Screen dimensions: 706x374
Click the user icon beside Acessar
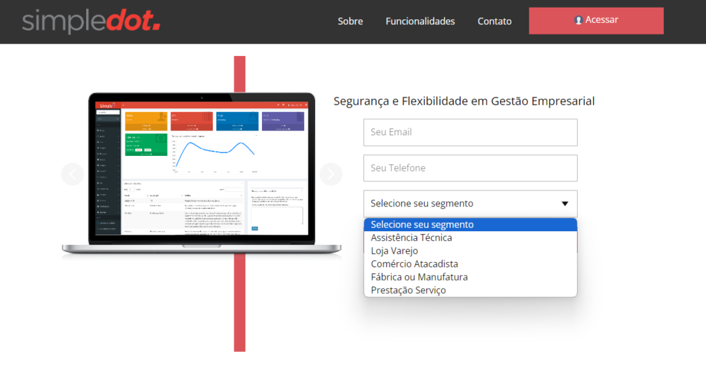[x=578, y=20]
